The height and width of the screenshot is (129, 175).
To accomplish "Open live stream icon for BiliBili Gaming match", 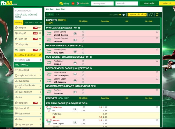I will [75, 34].
